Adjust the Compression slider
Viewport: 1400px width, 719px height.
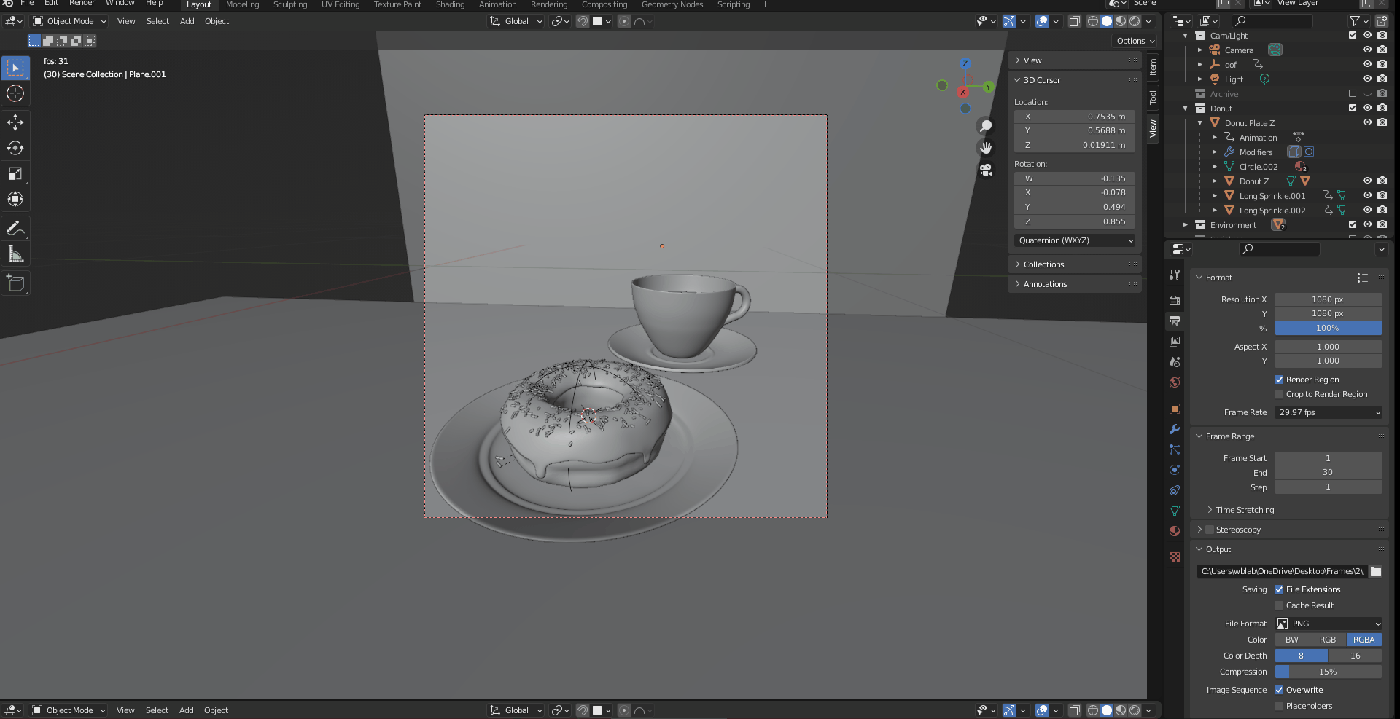pyautogui.click(x=1329, y=671)
